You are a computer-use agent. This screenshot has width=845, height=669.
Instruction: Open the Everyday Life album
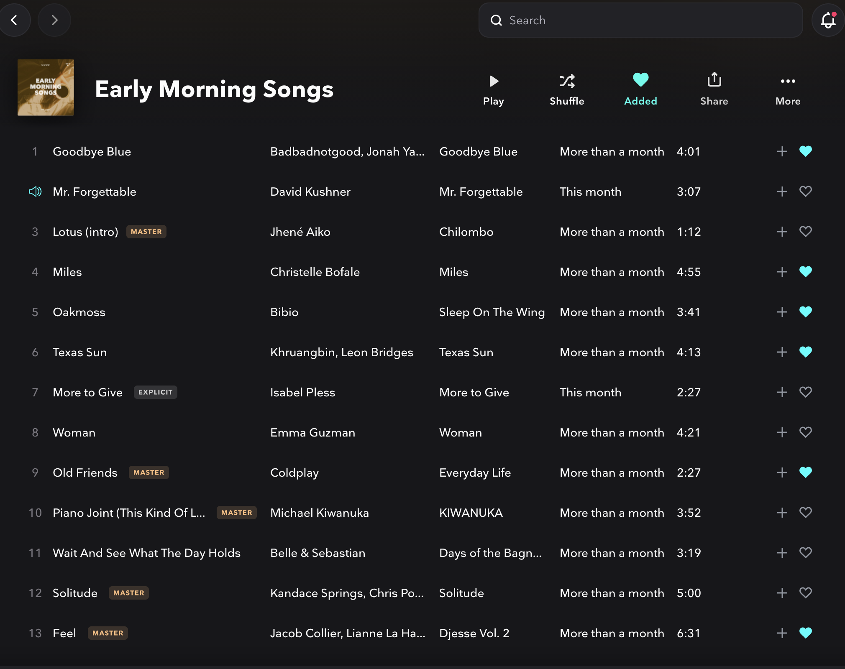tap(475, 472)
